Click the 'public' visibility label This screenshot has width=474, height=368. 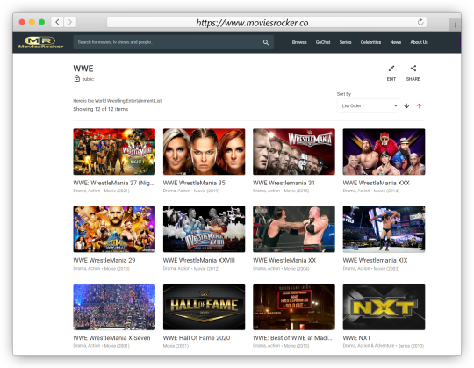point(88,79)
